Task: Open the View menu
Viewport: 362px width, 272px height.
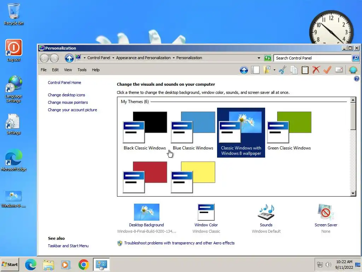Action: point(68,70)
